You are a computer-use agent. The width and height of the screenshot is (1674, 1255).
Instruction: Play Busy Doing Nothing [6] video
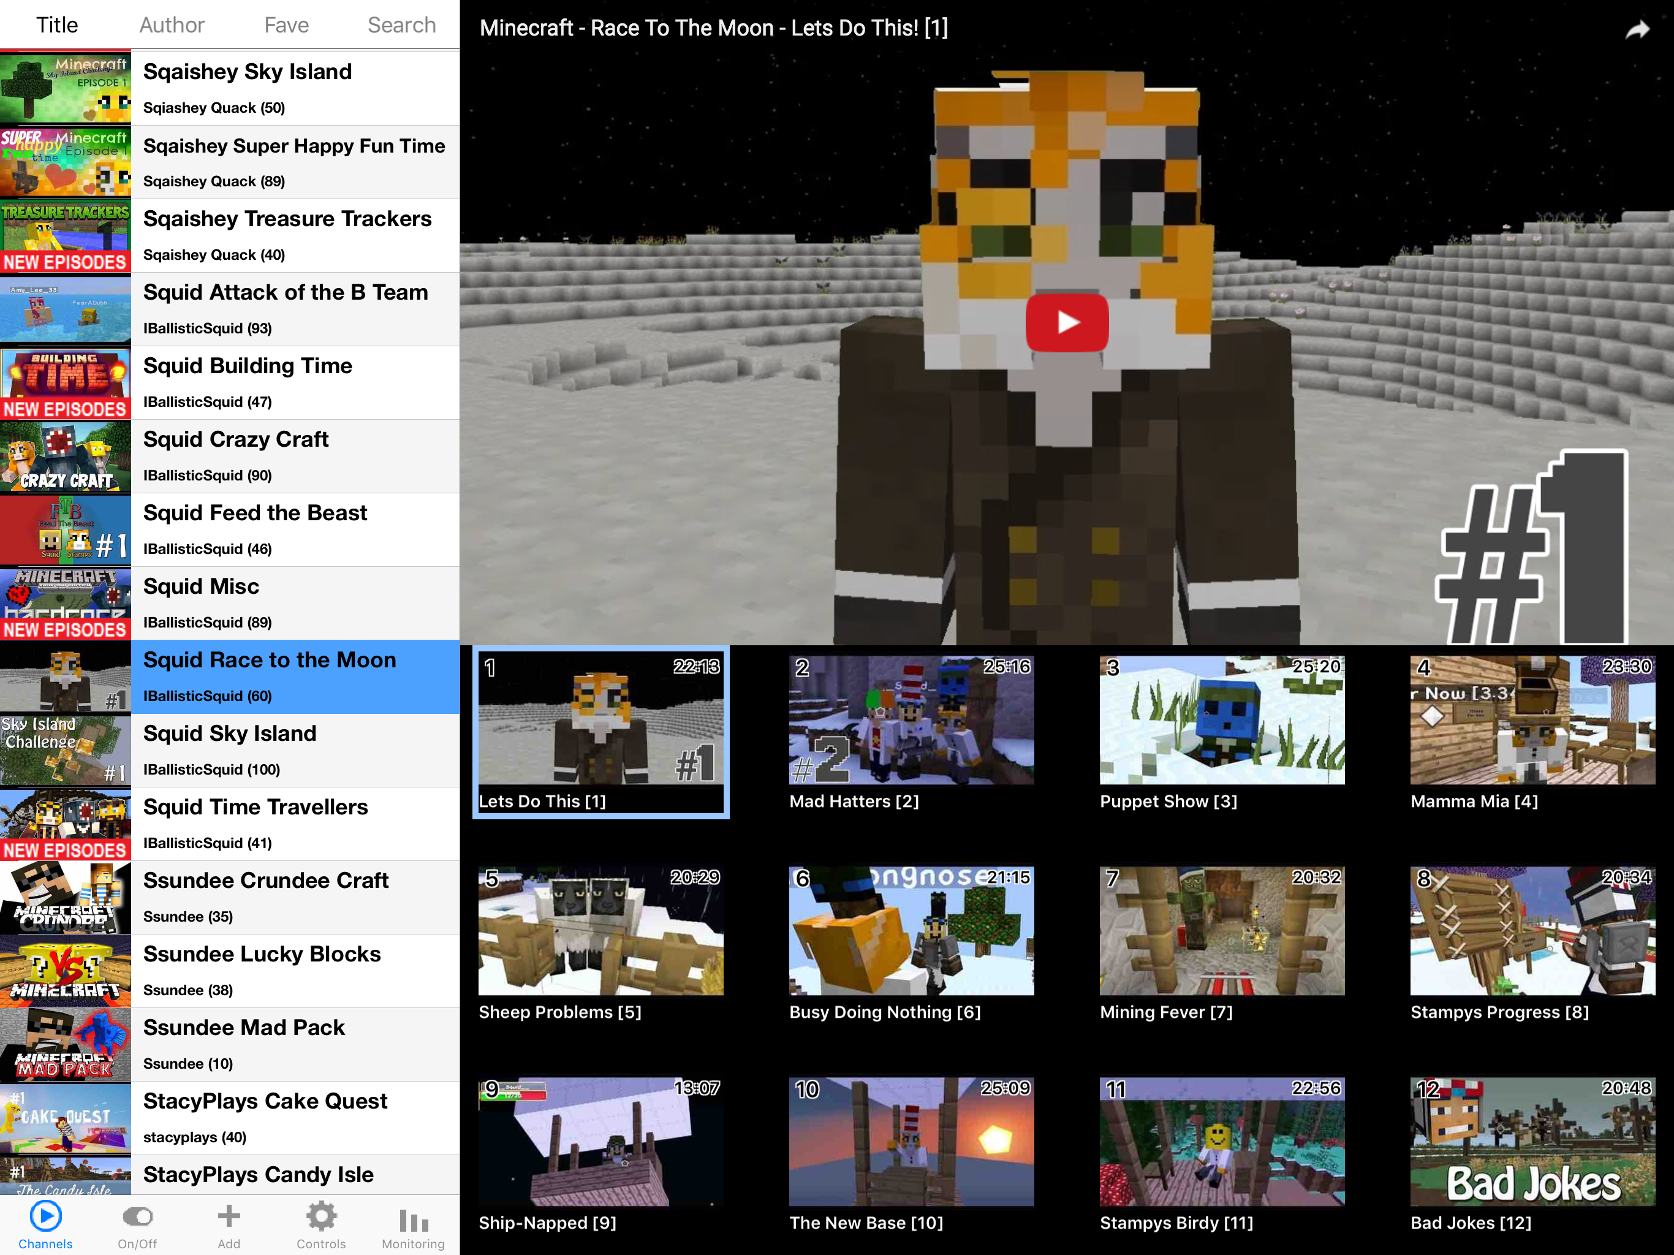point(911,930)
